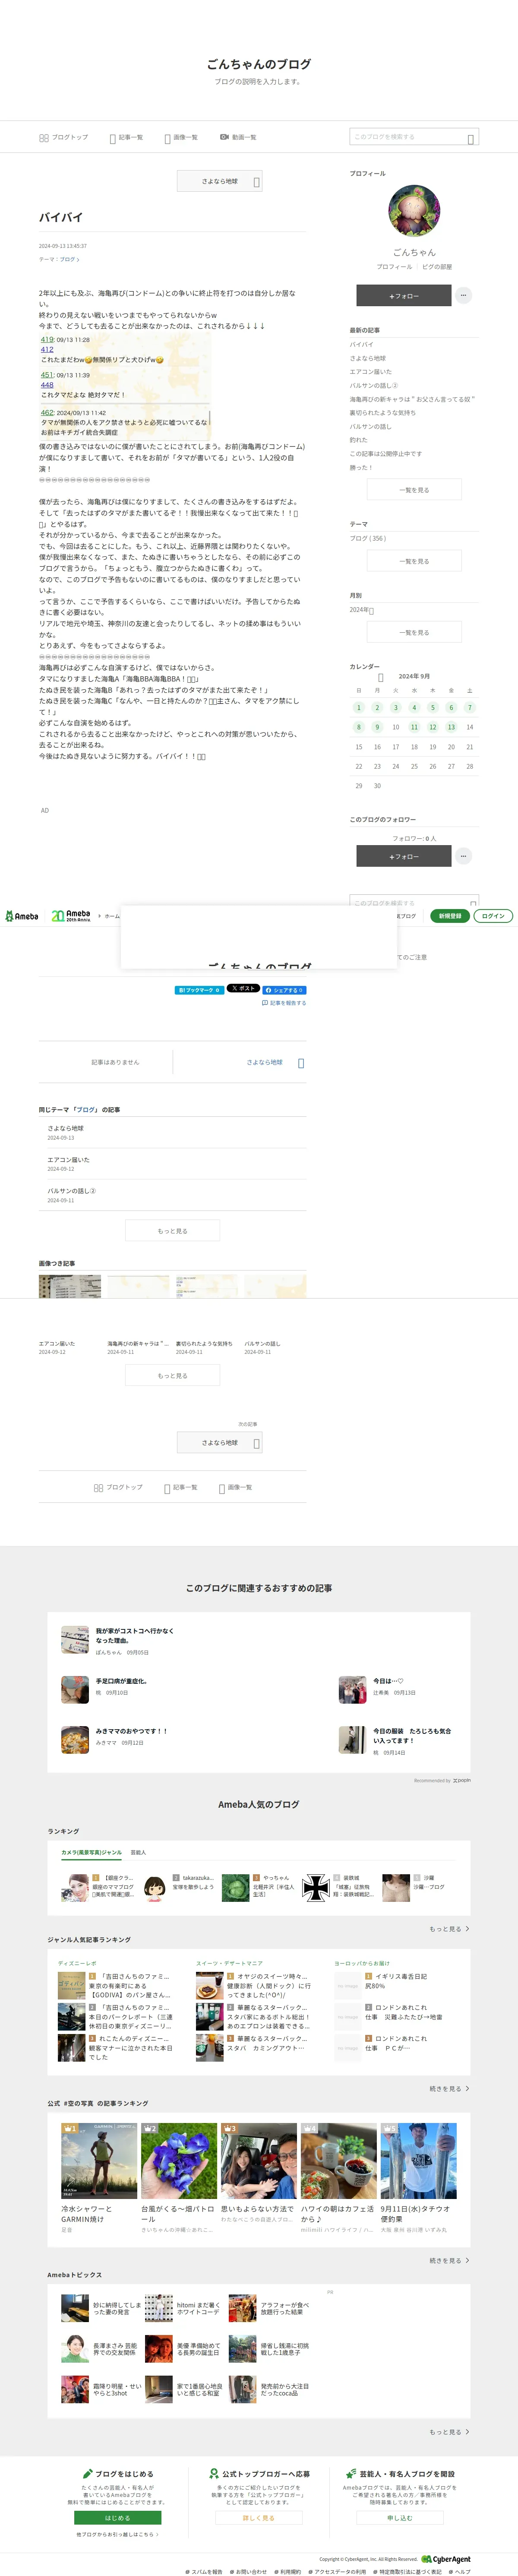The width and height of the screenshot is (518, 2576).
Task: Open ranking photo 台風がくる〜畑パトロール
Action: (179, 2161)
